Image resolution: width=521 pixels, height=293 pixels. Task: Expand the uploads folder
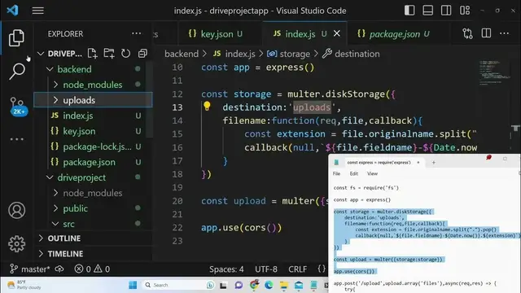[x=56, y=100]
